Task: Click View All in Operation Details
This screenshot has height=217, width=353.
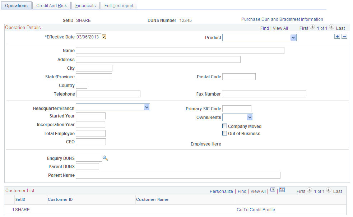Action: click(280, 28)
